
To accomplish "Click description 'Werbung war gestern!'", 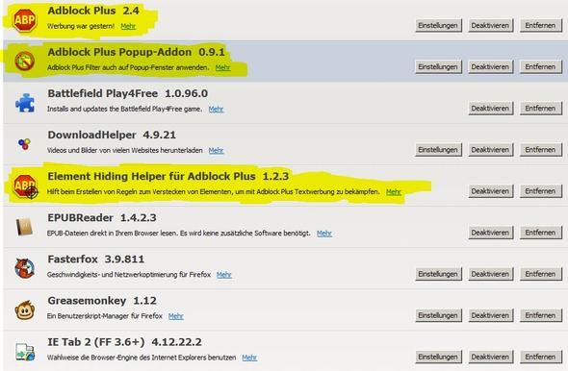I will point(81,26).
